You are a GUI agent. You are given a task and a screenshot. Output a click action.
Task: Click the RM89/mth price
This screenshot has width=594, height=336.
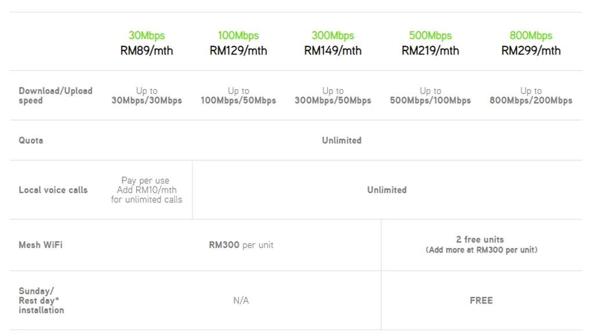click(x=147, y=51)
